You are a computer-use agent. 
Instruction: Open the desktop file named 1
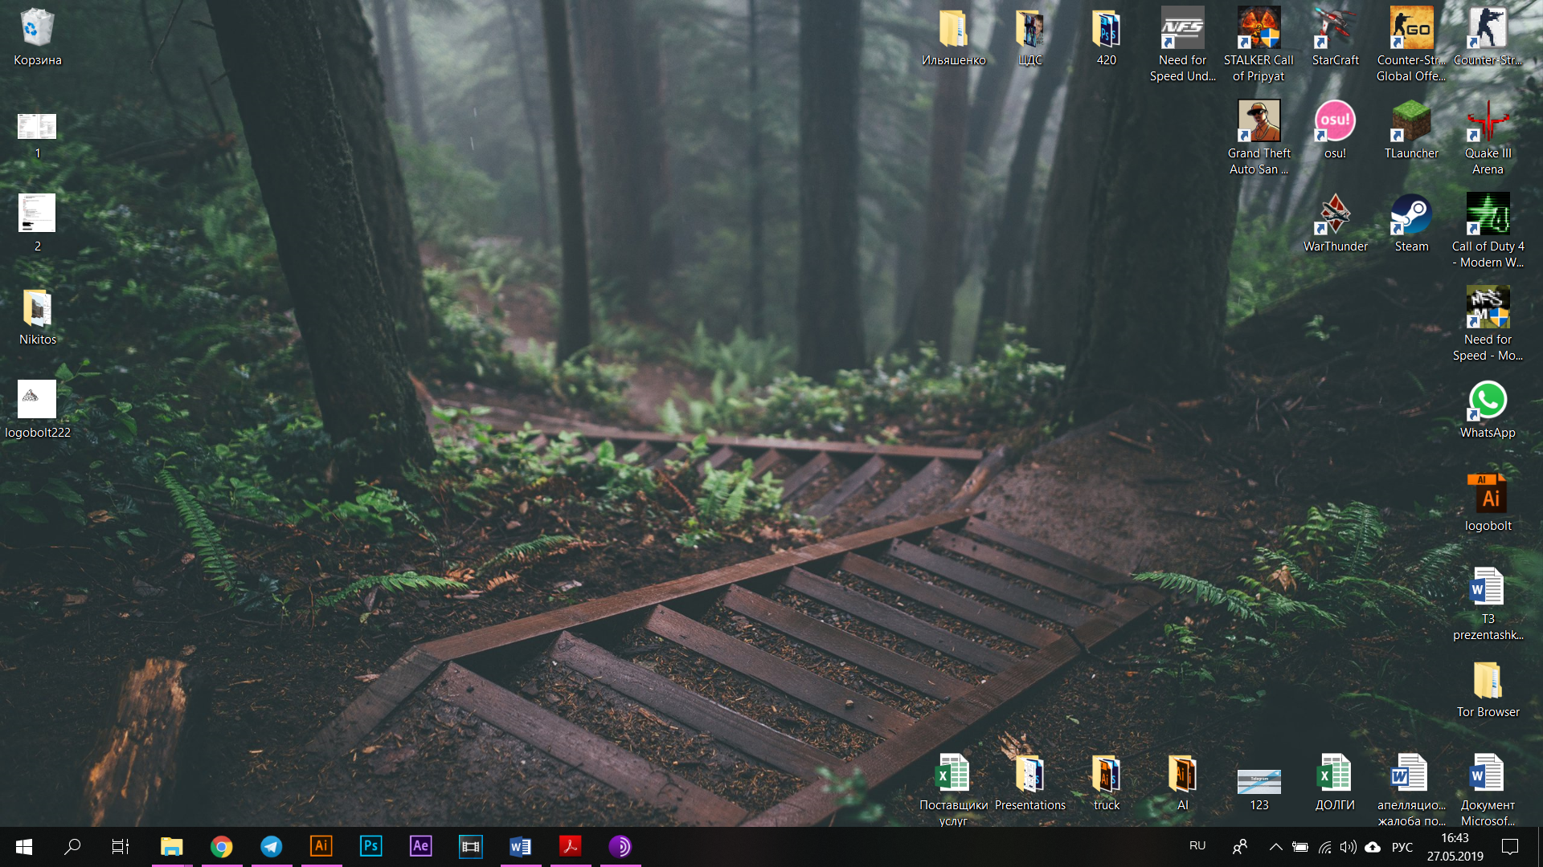37,134
